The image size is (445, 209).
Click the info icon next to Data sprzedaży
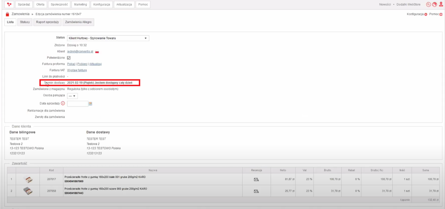[x=63, y=103]
